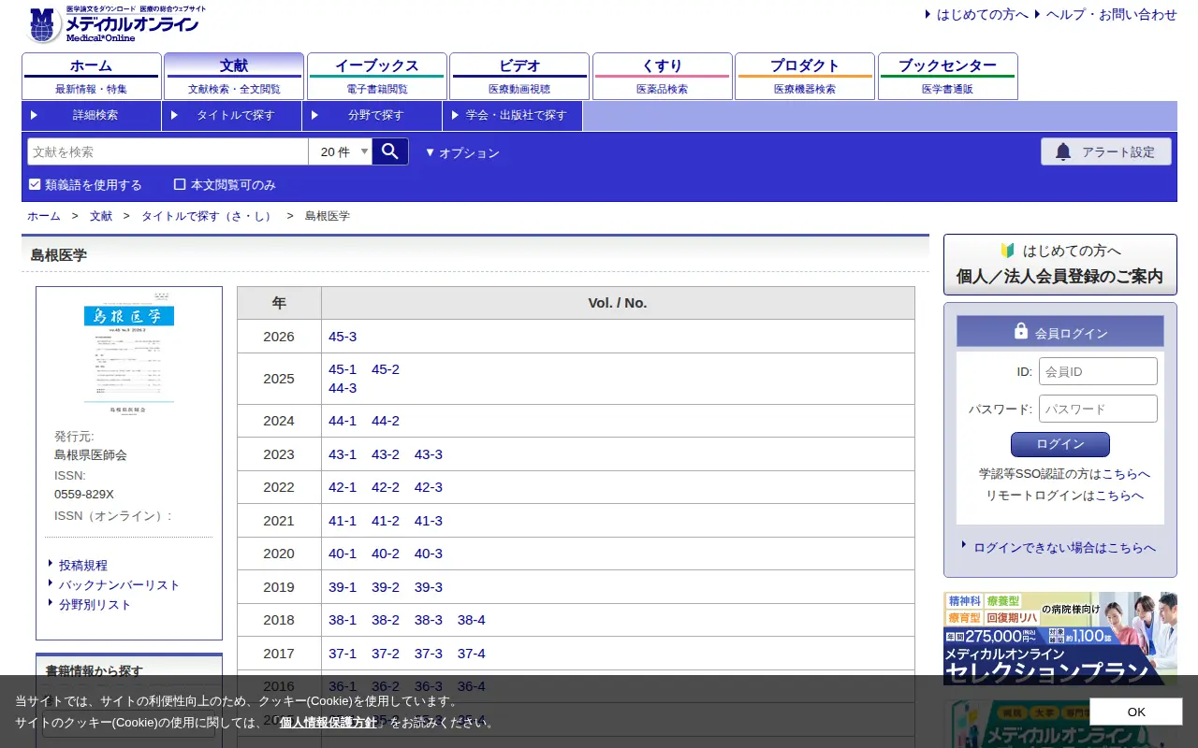Click the arrow icon before タイトルで探す

click(x=174, y=115)
